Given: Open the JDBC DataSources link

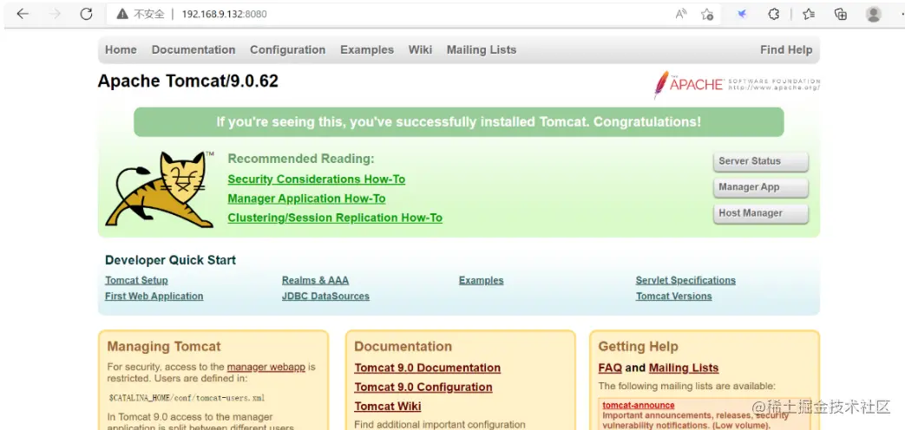Looking at the screenshot, I should (325, 296).
